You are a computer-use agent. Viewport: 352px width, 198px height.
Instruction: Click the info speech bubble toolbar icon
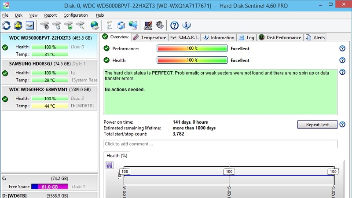tap(186, 26)
